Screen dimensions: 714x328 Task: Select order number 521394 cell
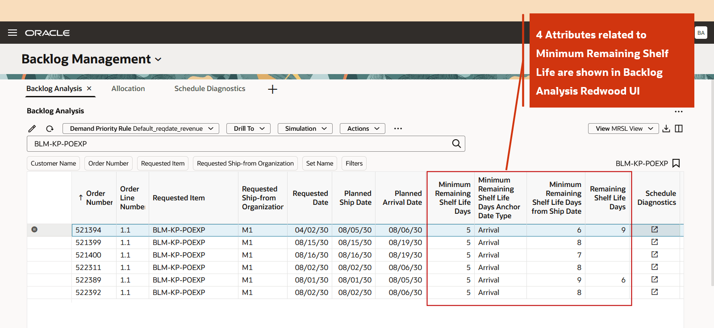(94, 230)
